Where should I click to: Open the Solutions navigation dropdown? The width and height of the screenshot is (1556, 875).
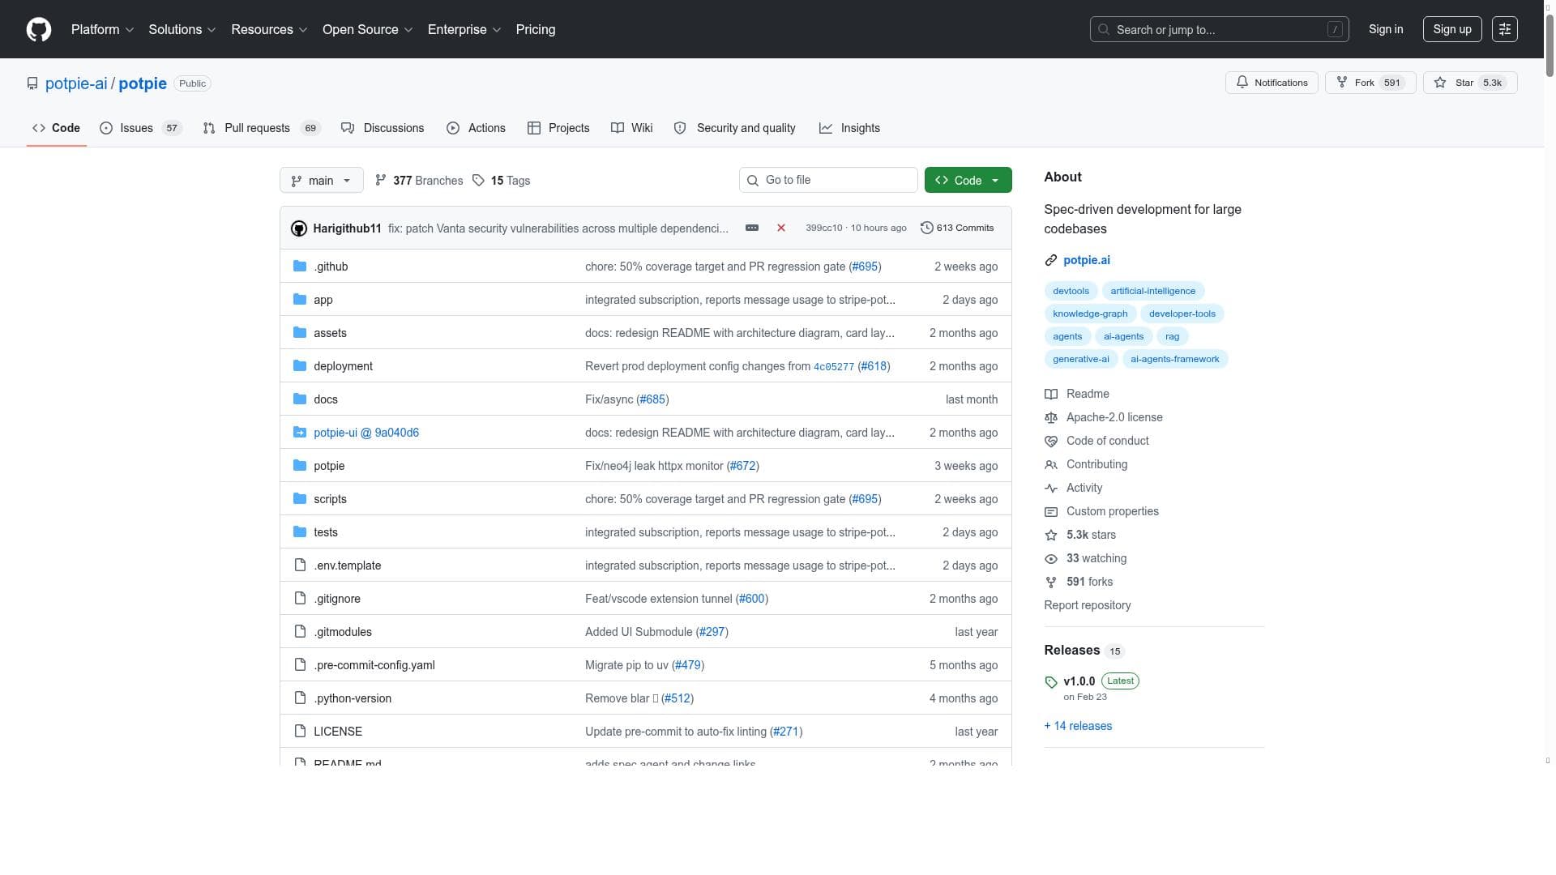pyautogui.click(x=182, y=29)
